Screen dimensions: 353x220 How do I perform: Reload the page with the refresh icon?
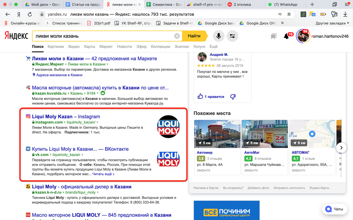[x=30, y=14]
